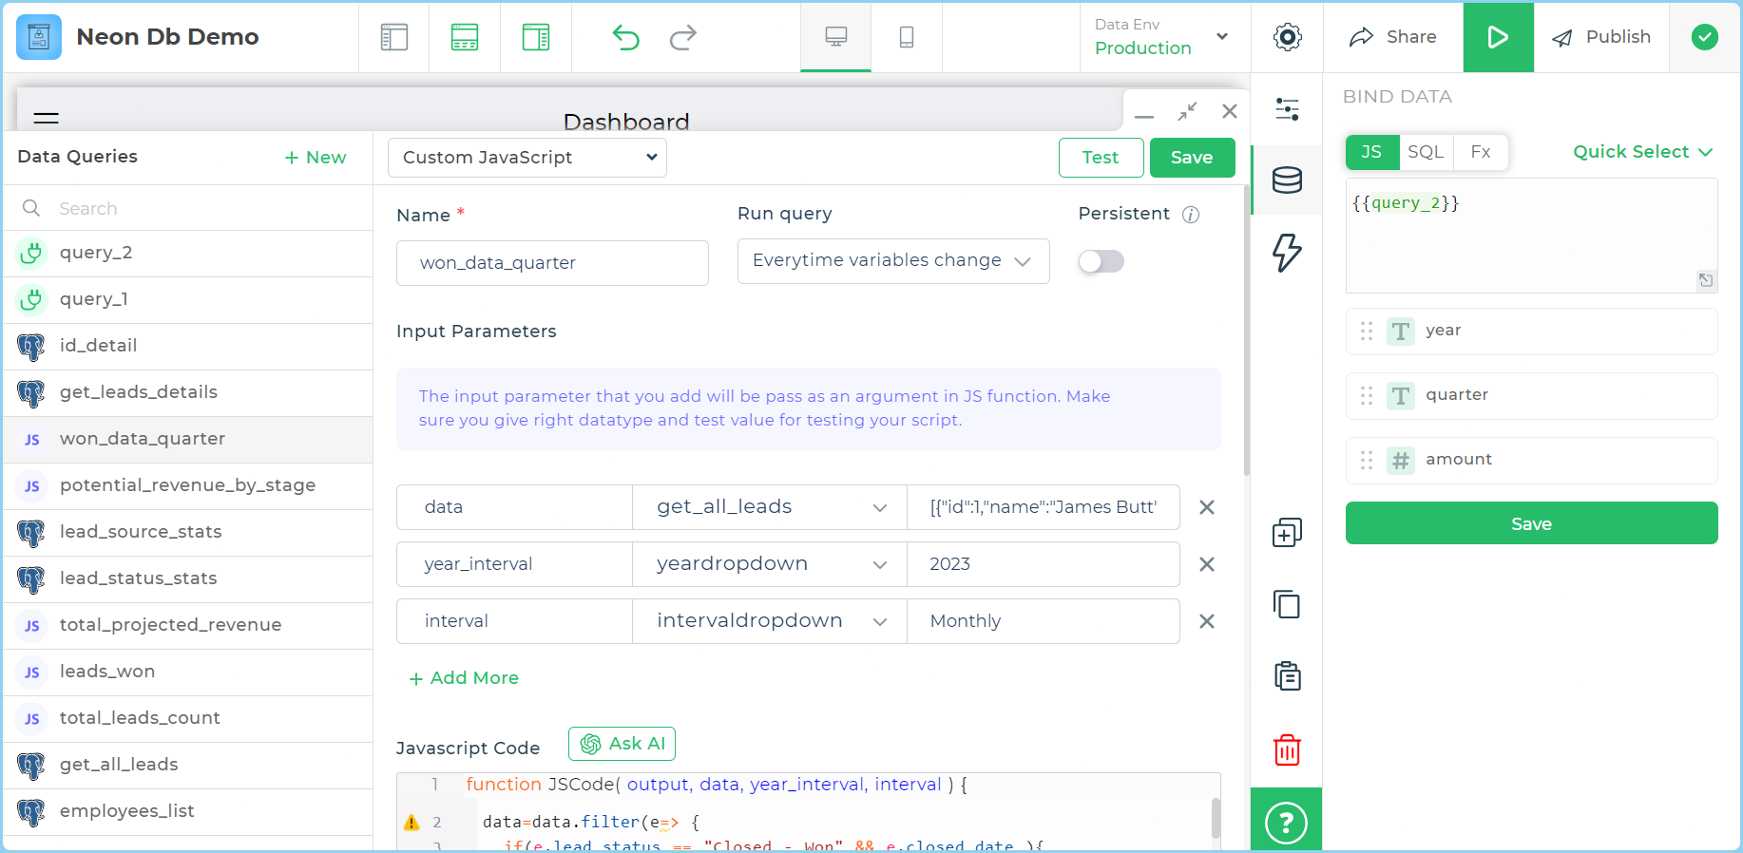Switch to the SQL bind tab

1425,152
